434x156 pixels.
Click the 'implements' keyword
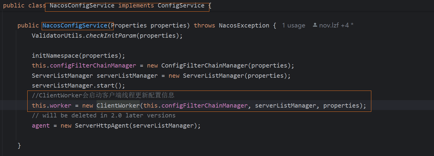pyautogui.click(x=136, y=6)
